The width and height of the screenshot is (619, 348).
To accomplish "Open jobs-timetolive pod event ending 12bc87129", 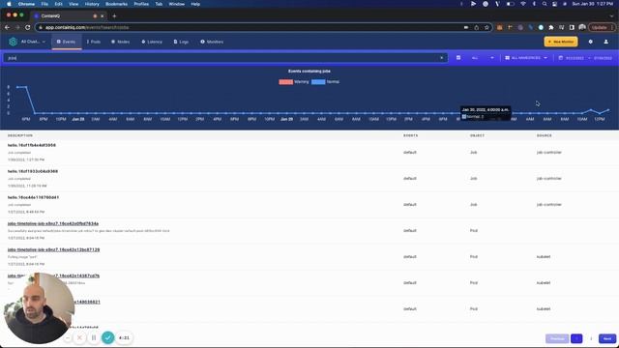I will coord(53,249).
